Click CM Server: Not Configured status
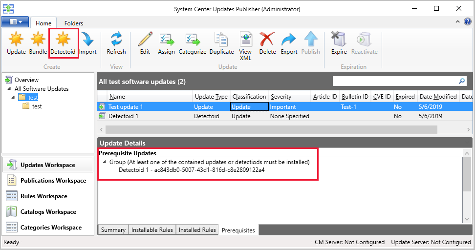 [349, 242]
